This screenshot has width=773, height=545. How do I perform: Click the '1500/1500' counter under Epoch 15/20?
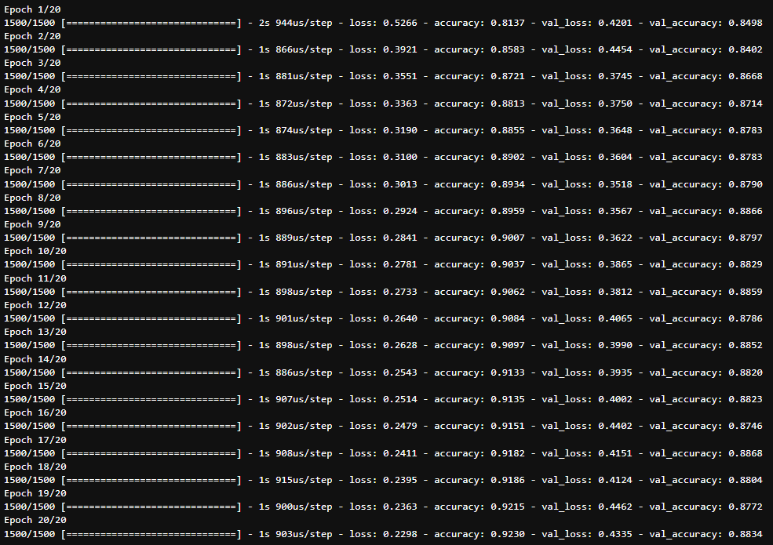coord(30,400)
